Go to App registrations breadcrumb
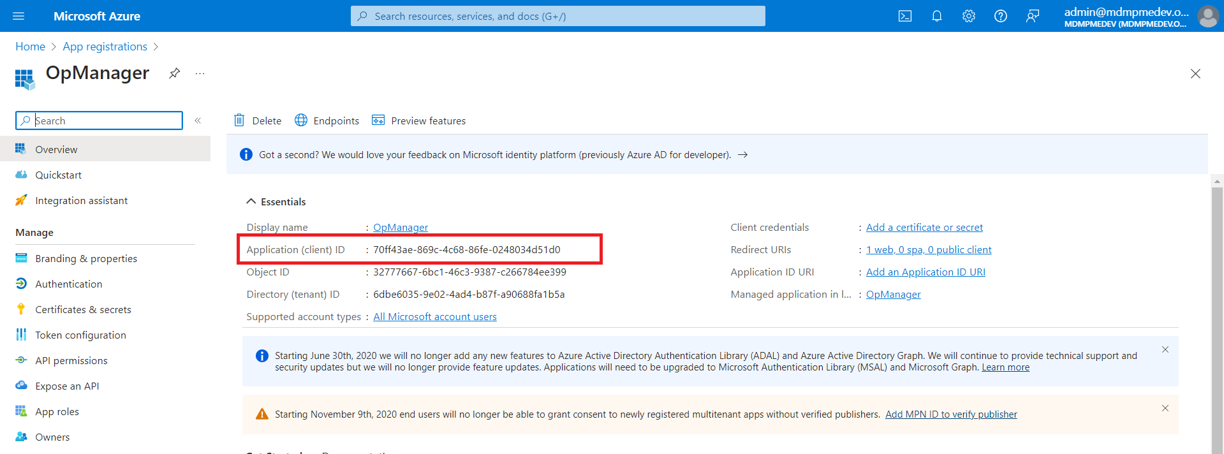The image size is (1224, 454). coord(105,47)
